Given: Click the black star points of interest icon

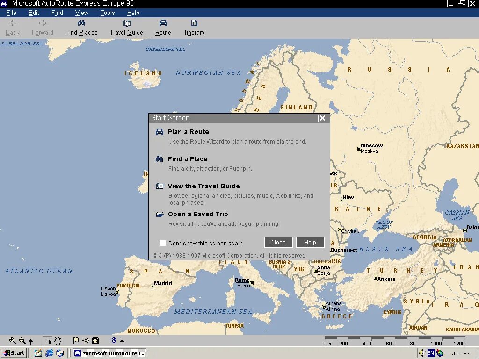Looking at the screenshot, I should [x=95, y=341].
